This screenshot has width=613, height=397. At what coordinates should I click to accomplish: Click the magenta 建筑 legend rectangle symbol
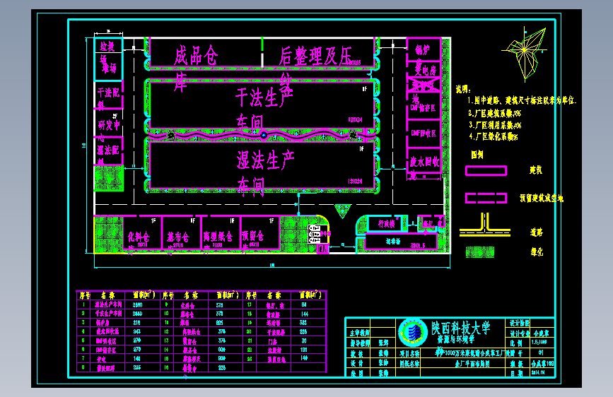click(486, 171)
